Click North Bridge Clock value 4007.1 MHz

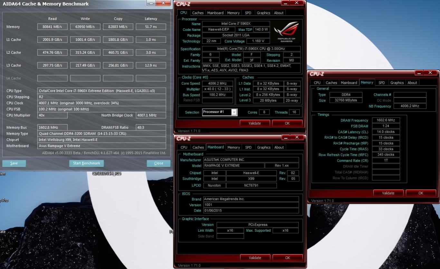[x=151, y=115]
